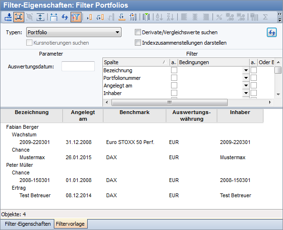The height and width of the screenshot is (230, 283).
Task: Select the Filter-Eigenschaften tab
Action: pyautogui.click(x=28, y=224)
